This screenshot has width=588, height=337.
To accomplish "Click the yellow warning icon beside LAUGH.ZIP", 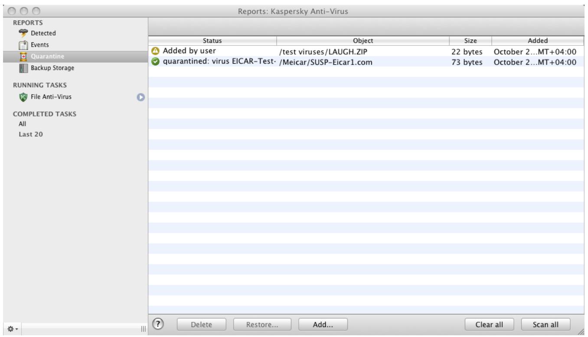I will click(157, 50).
